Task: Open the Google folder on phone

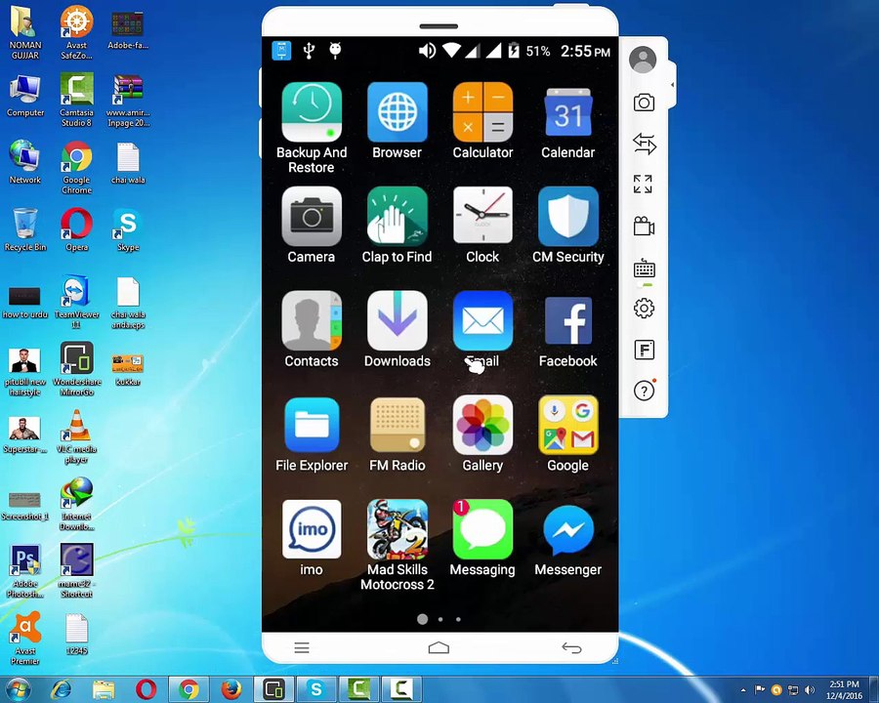Action: click(x=567, y=425)
